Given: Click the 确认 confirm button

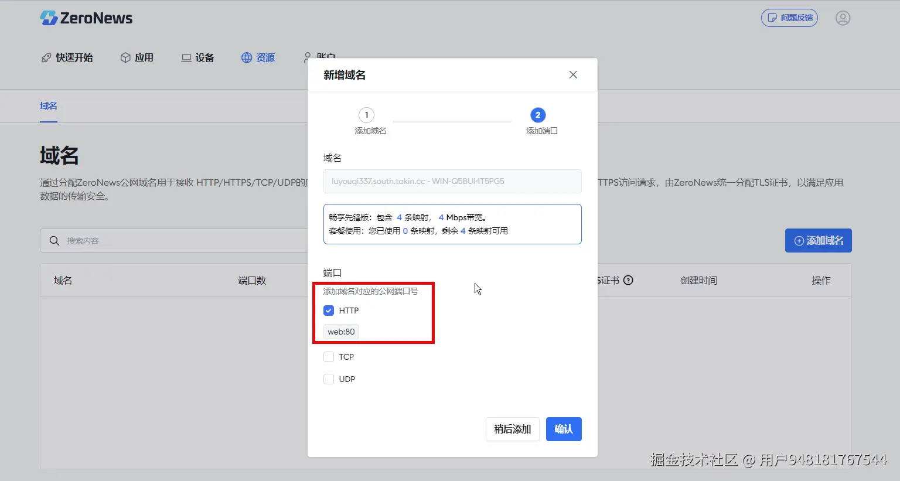Looking at the screenshot, I should click(x=563, y=429).
